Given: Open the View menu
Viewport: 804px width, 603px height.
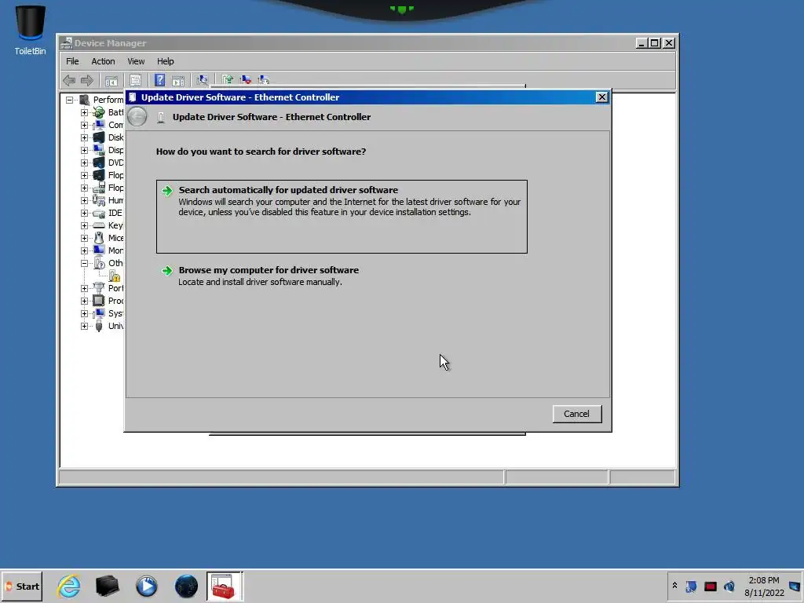Looking at the screenshot, I should (x=136, y=61).
